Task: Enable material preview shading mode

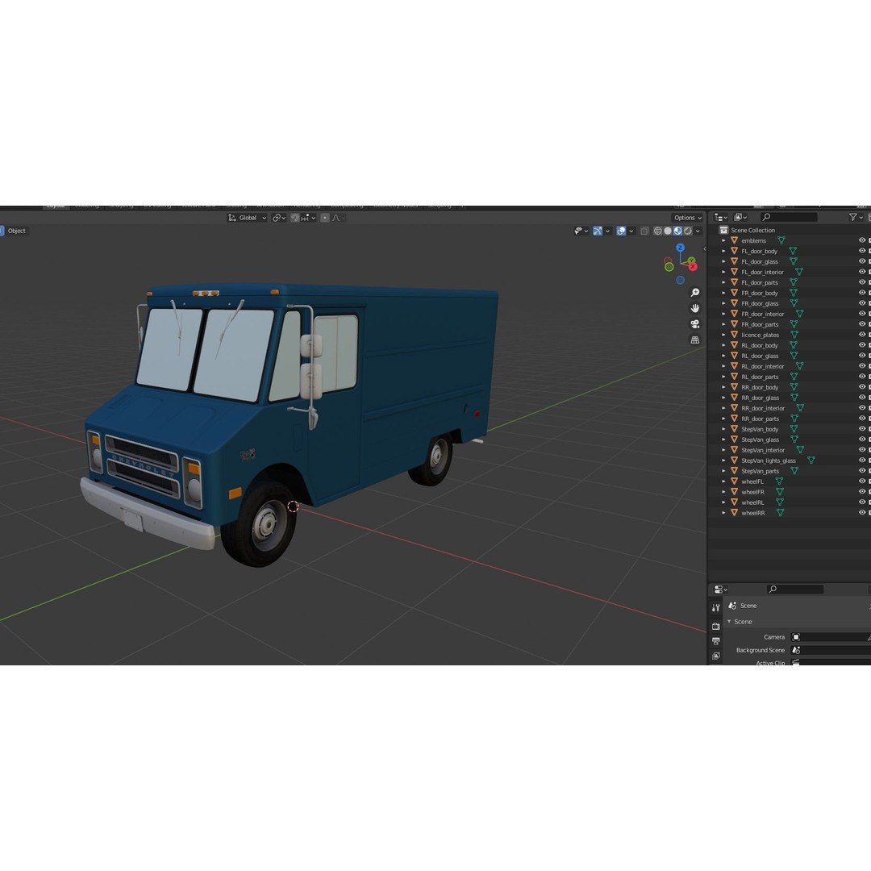Action: [x=677, y=231]
